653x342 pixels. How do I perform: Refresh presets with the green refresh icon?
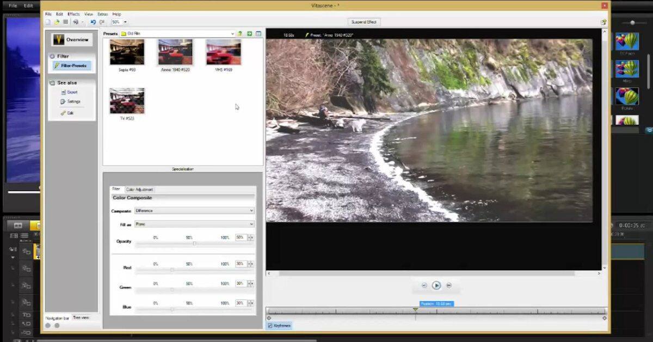[249, 33]
